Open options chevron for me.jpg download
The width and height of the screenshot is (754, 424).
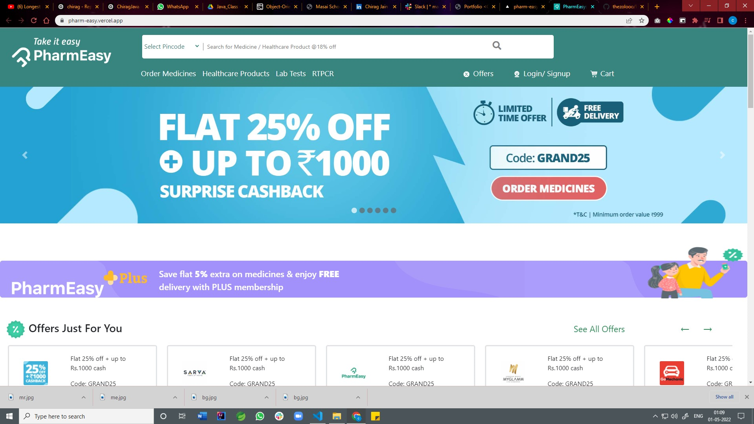[175, 397]
